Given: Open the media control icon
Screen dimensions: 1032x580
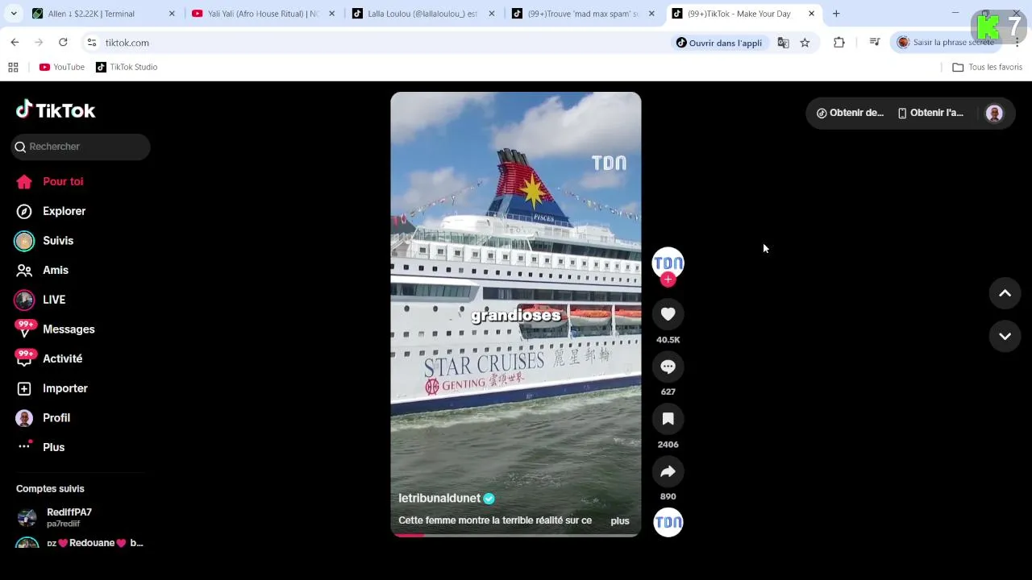Looking at the screenshot, I should tap(875, 43).
